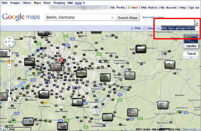Click the Show search options link
The height and width of the screenshot is (131, 201).
(153, 17)
